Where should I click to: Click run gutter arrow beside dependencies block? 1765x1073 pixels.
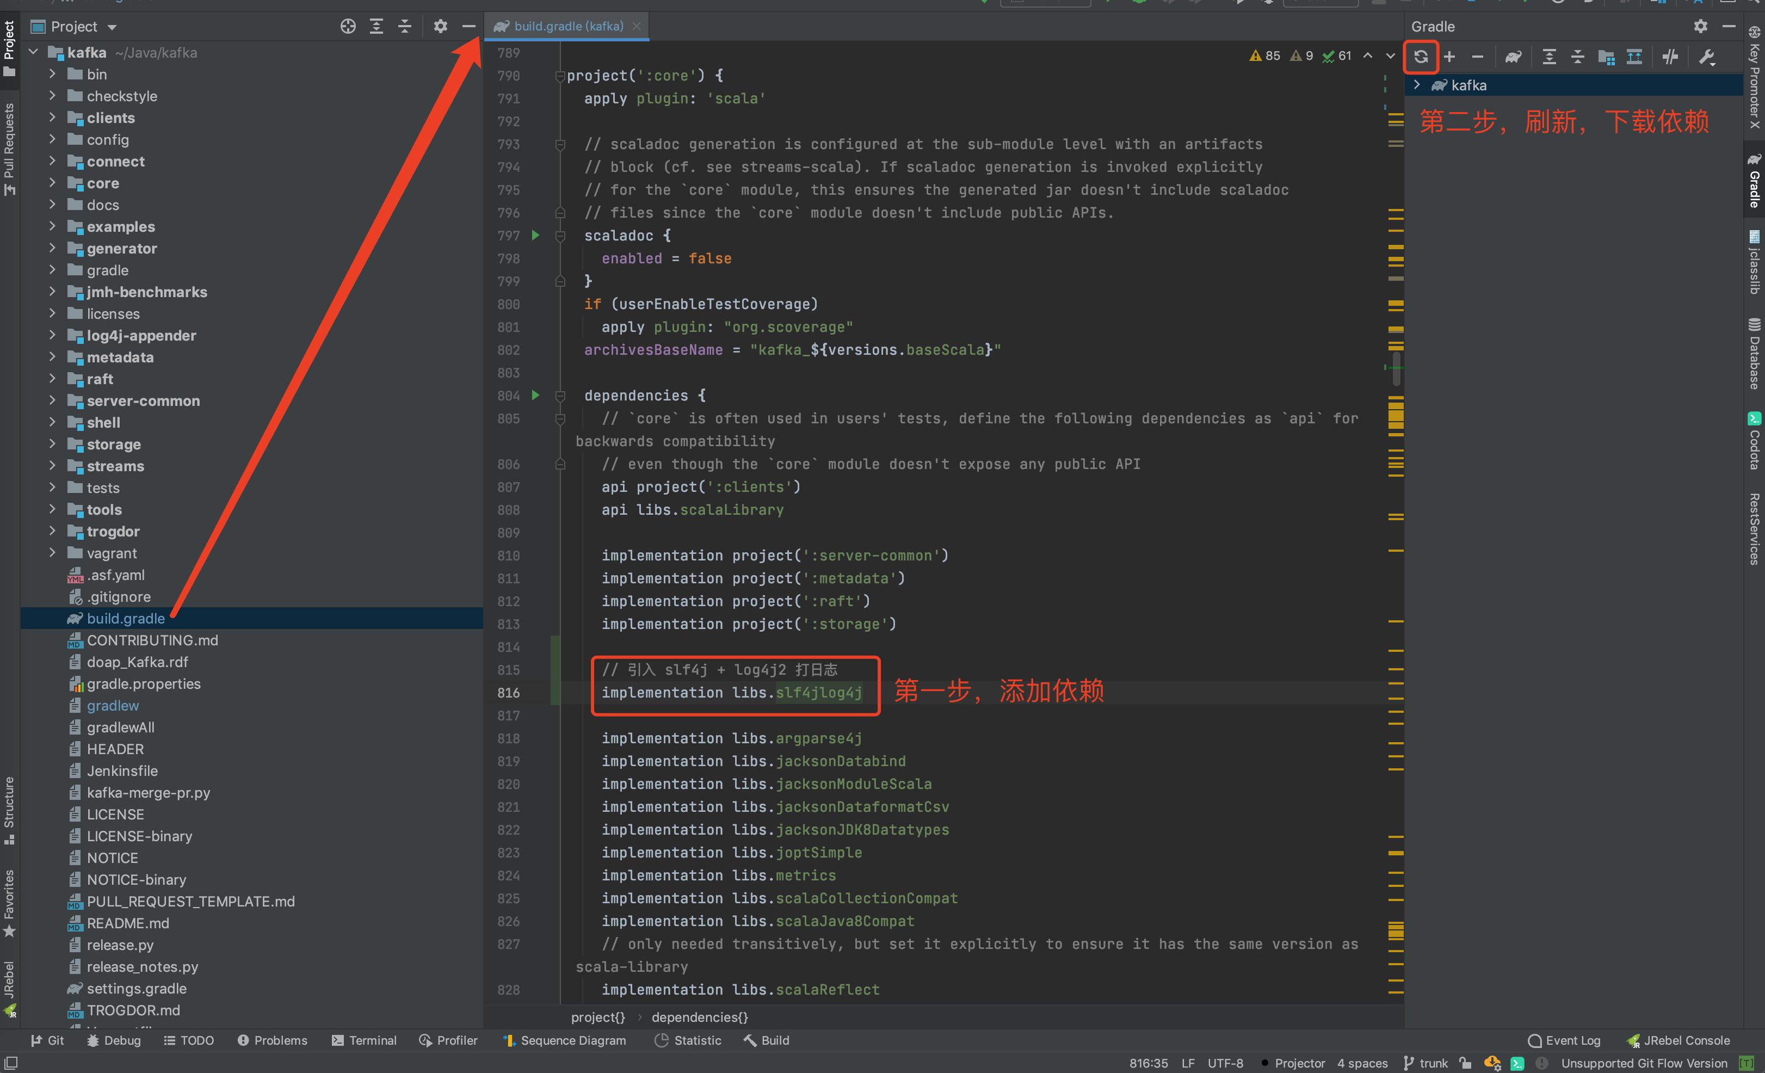[535, 394]
